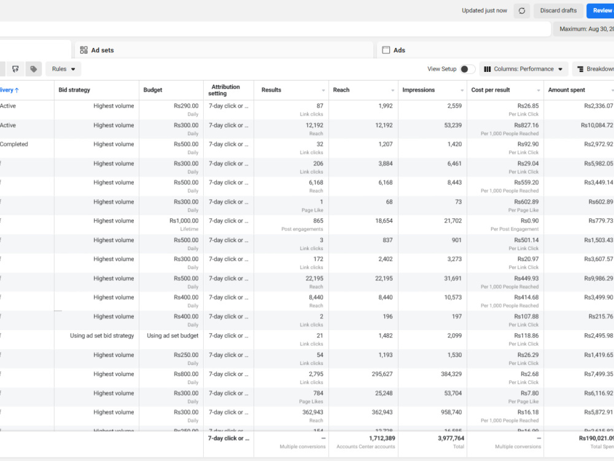Click the Rs9,986.29 amount spent
Image resolution: width=614 pixels, height=461 pixels.
coord(598,278)
